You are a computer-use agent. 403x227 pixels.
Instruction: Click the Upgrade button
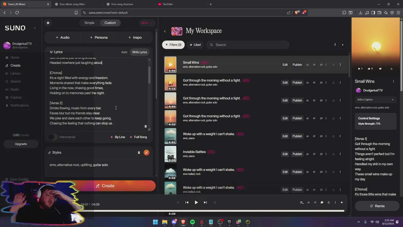pyautogui.click(x=21, y=144)
